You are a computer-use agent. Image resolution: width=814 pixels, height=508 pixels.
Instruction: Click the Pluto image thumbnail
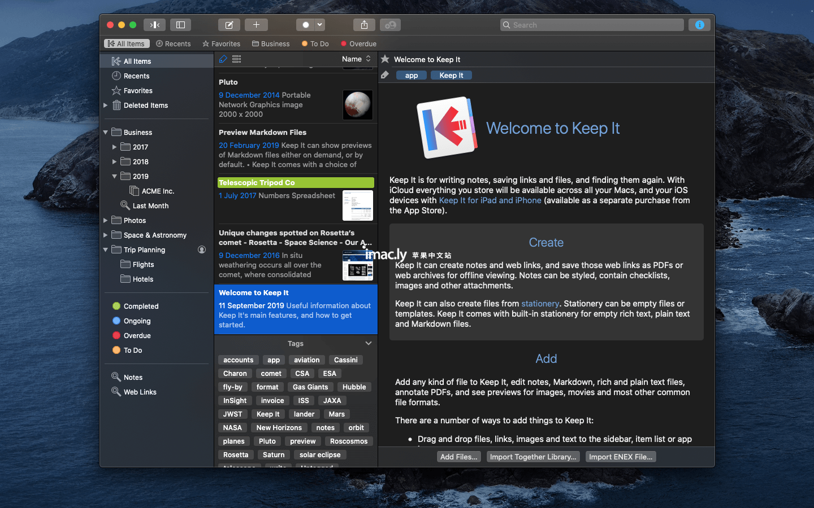click(x=358, y=104)
